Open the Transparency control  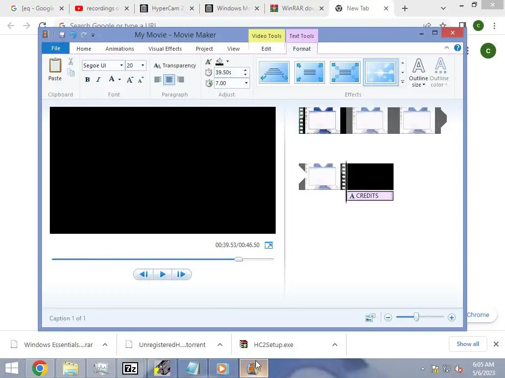pyautogui.click(x=175, y=65)
